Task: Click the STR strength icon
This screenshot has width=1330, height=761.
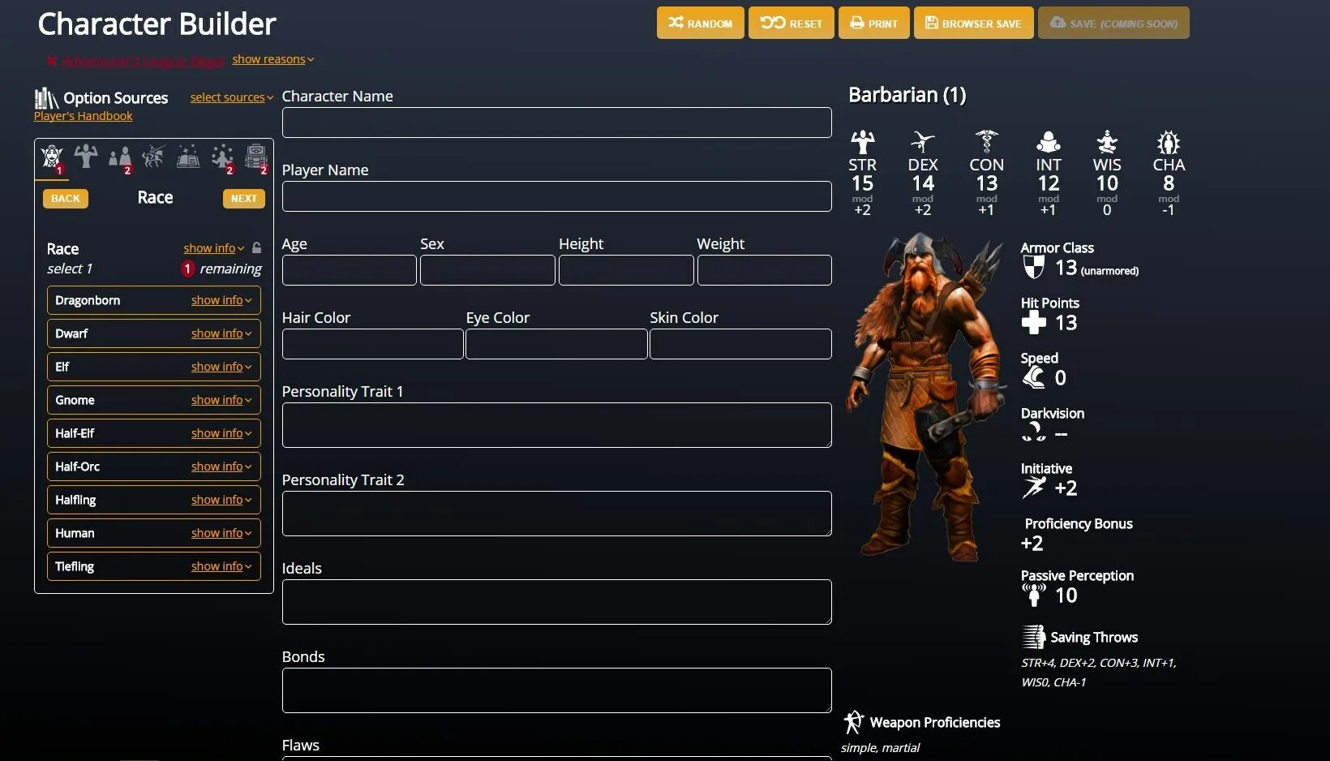Action: tap(863, 142)
